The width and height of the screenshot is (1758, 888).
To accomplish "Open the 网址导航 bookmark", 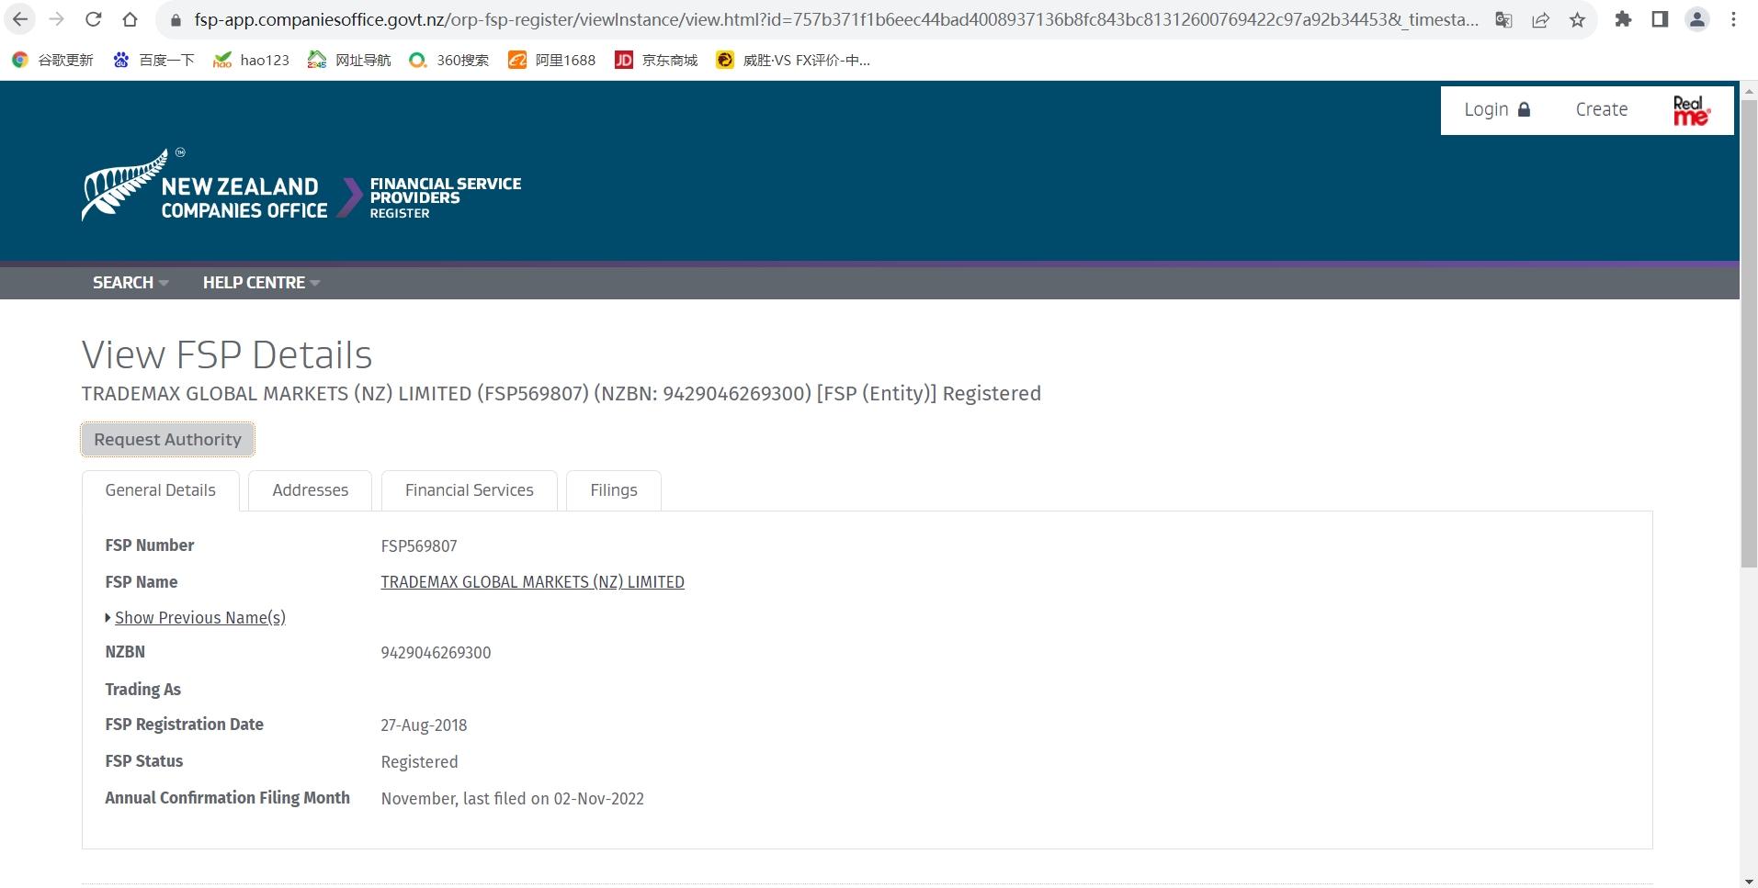I will (349, 60).
